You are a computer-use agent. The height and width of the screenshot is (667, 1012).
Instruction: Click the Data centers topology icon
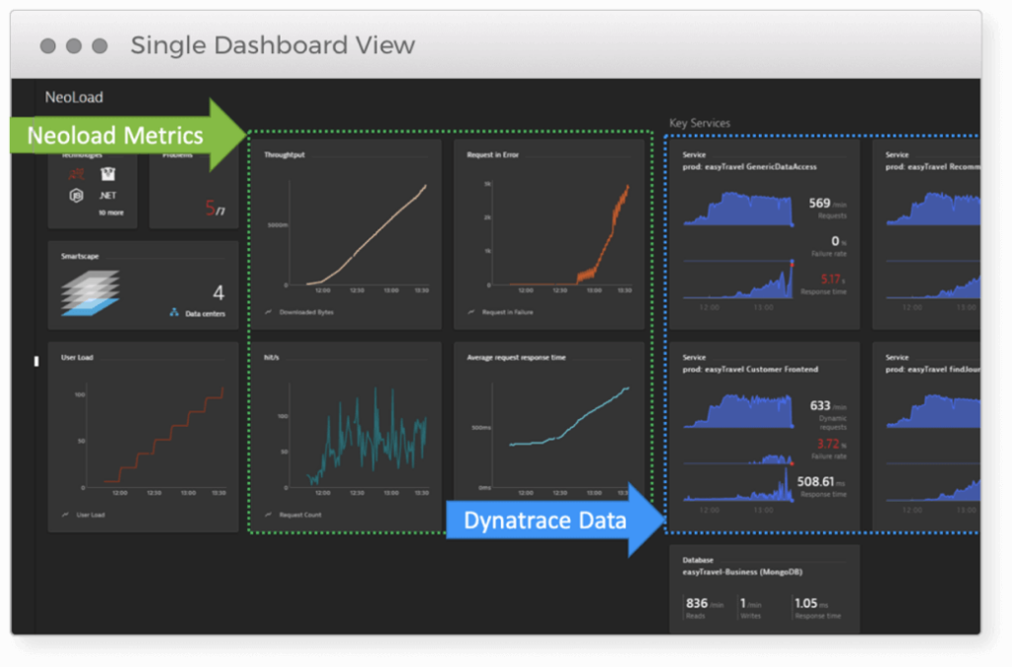tap(175, 313)
